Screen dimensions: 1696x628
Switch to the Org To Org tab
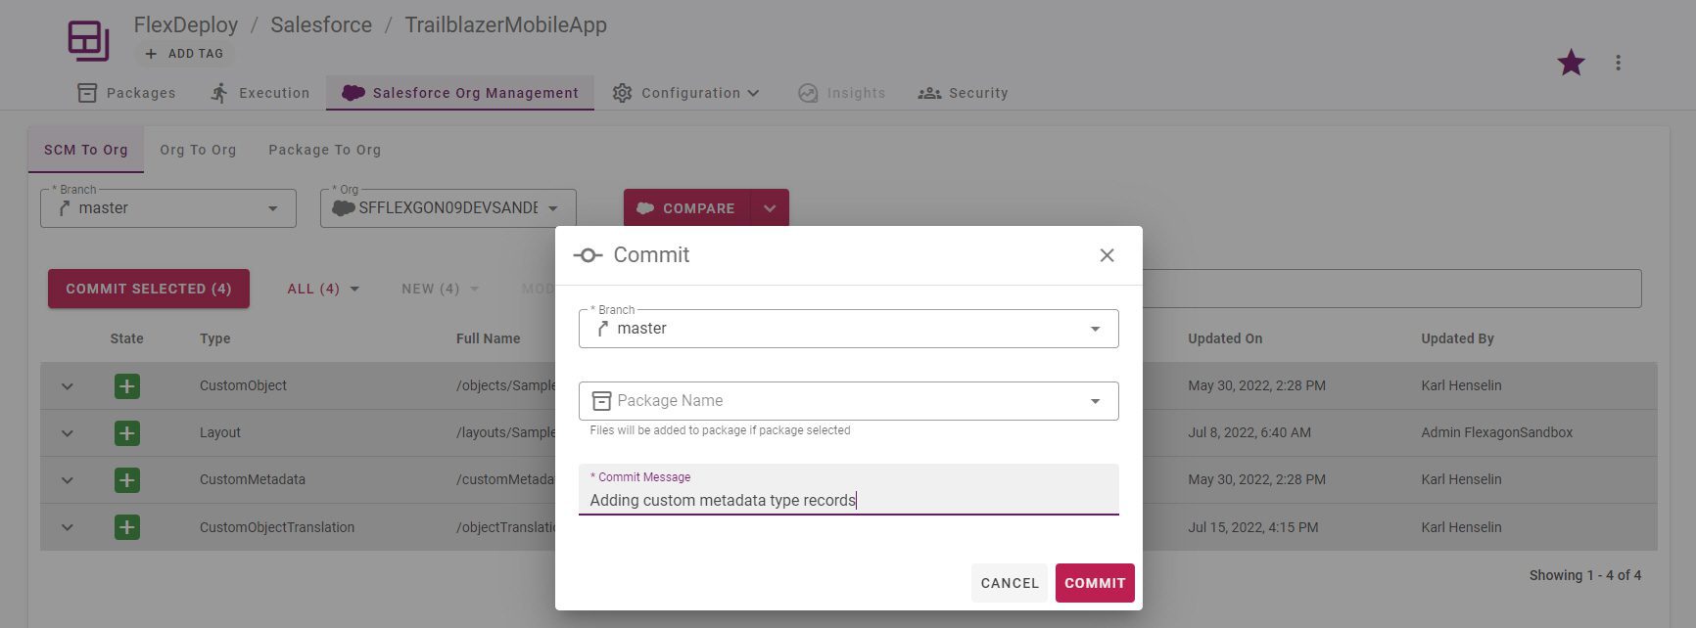(198, 150)
